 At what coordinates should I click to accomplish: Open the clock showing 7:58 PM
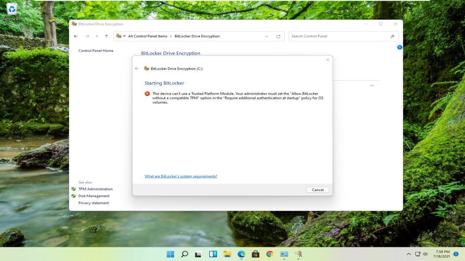point(441,254)
